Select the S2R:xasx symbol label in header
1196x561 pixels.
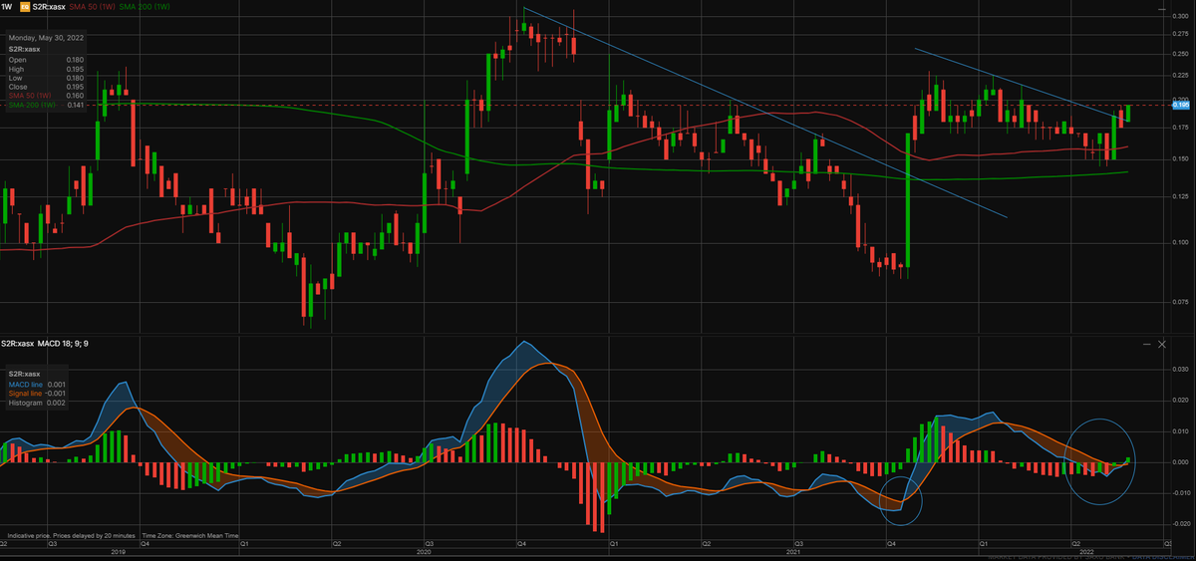click(x=49, y=7)
